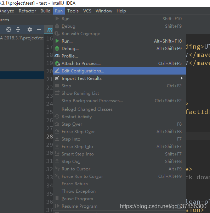Screen dimensions: 210x213
Task: Expand Import Test Results submenu arrow
Action: (182, 78)
